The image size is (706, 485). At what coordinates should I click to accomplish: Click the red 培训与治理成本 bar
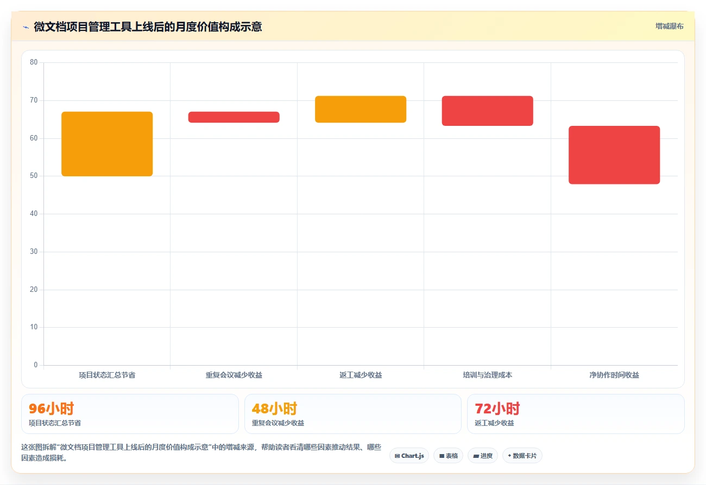pyautogui.click(x=487, y=111)
